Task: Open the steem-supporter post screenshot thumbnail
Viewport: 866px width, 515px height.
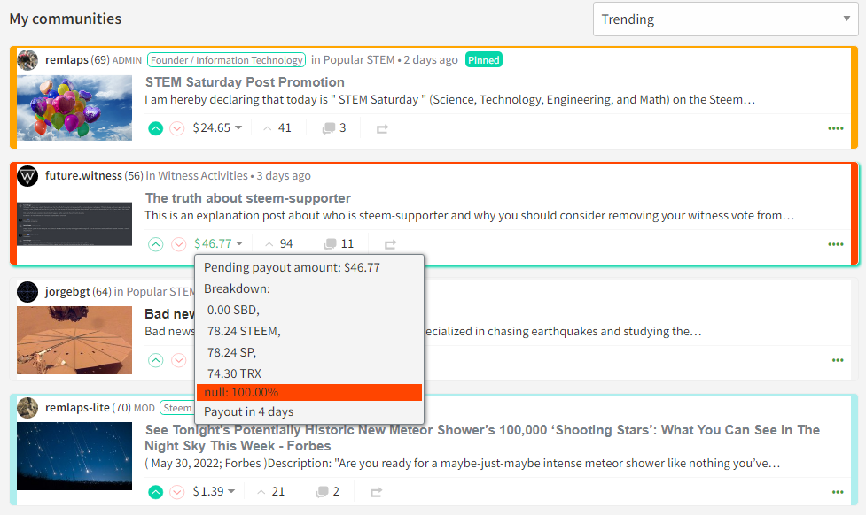Action: pos(74,224)
